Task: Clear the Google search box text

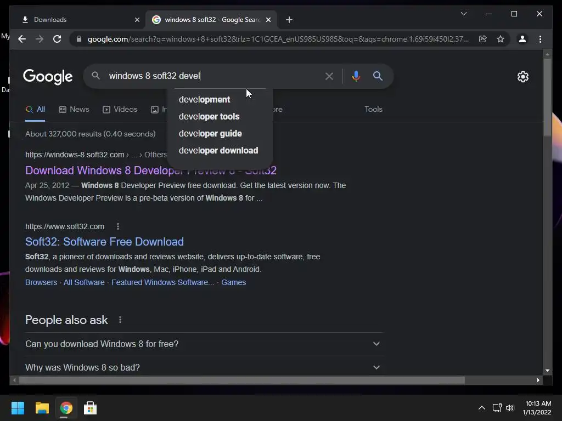Action: pyautogui.click(x=329, y=76)
